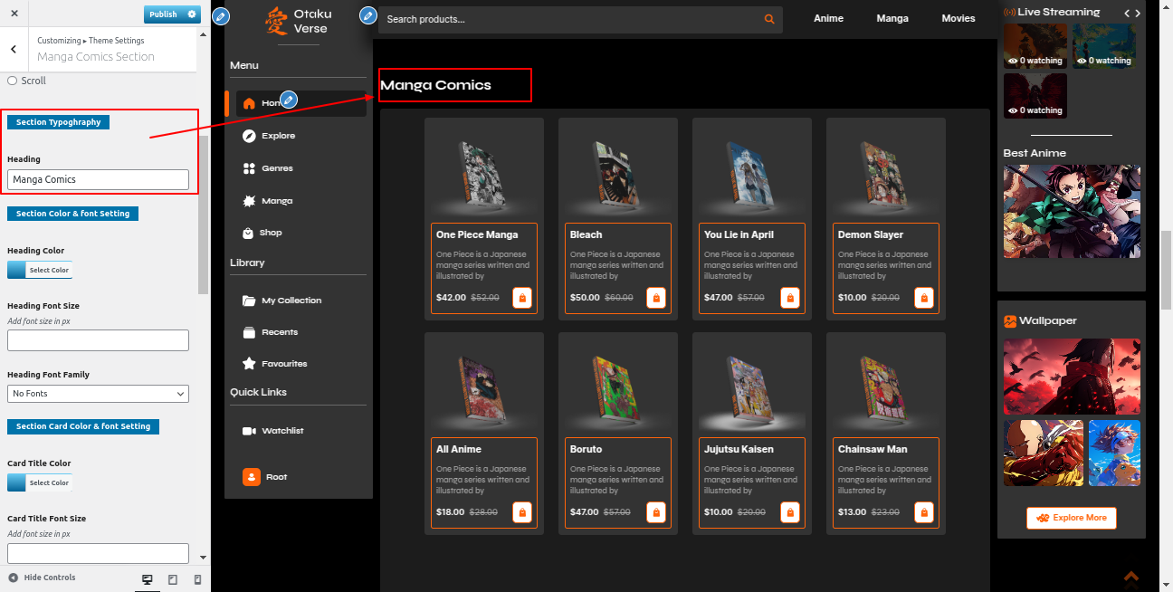The width and height of the screenshot is (1173, 592).
Task: Select the Scroll radio option
Action: pos(13,81)
